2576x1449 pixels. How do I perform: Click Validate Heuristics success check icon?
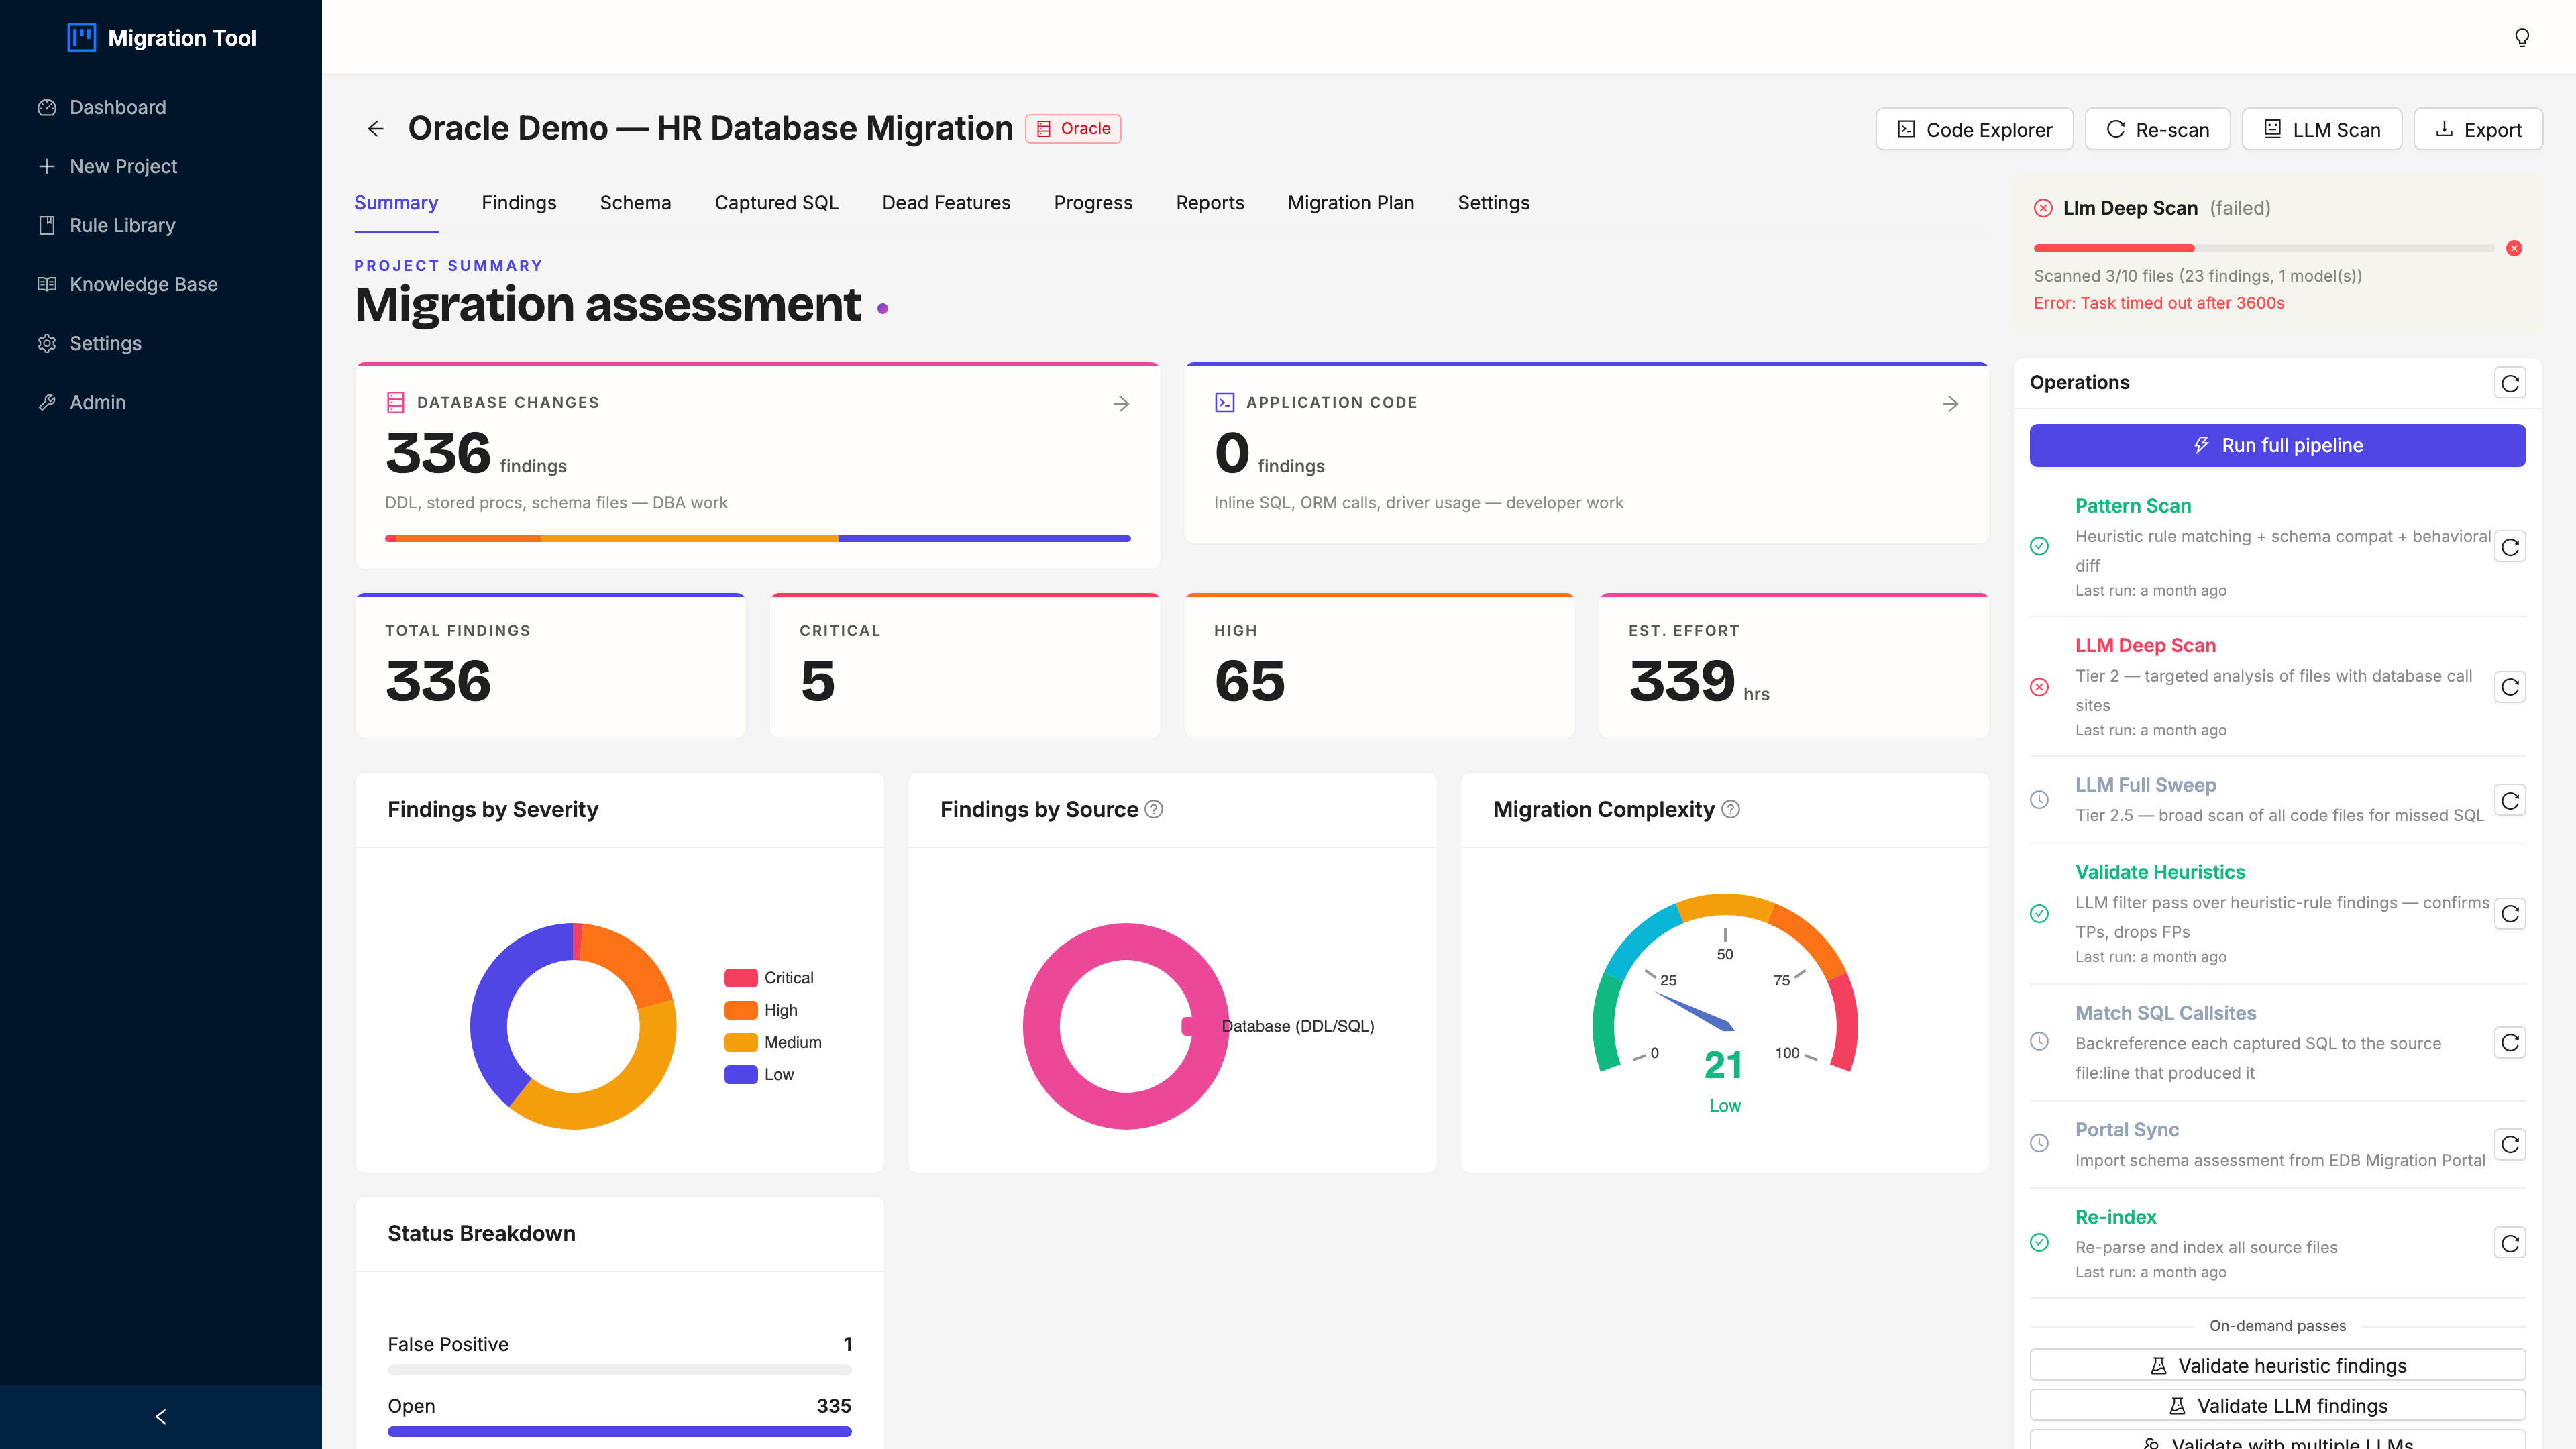click(2039, 913)
